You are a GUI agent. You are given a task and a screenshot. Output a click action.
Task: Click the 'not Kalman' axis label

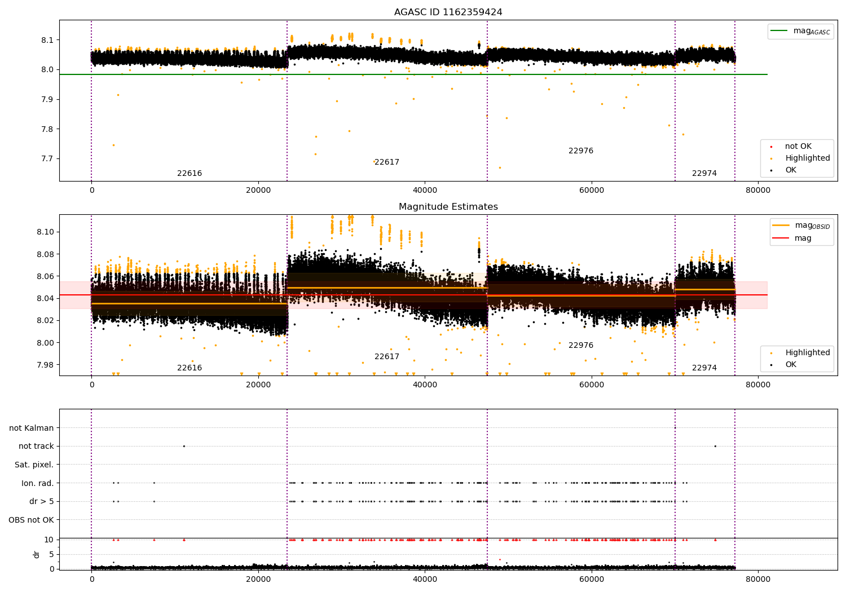(x=32, y=428)
